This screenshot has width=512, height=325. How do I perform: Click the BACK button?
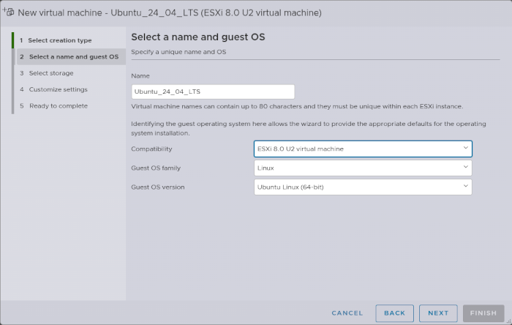coord(395,313)
